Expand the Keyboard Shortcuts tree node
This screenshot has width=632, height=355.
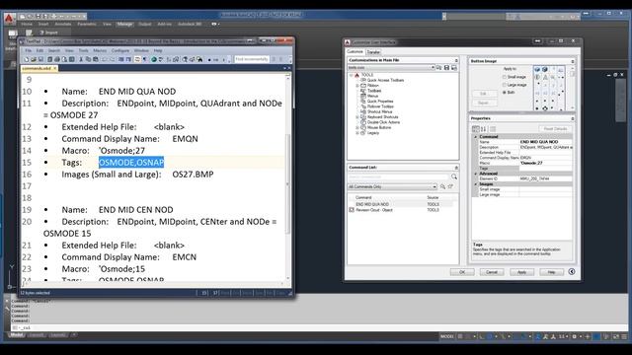tap(357, 117)
